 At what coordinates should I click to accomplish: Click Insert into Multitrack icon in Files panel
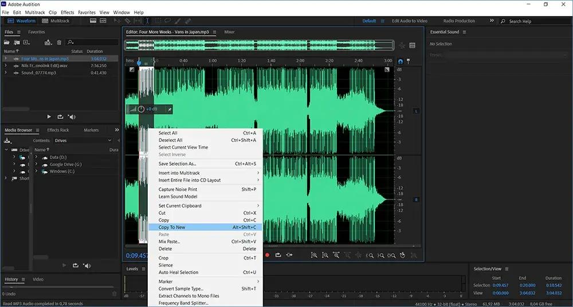point(48,43)
